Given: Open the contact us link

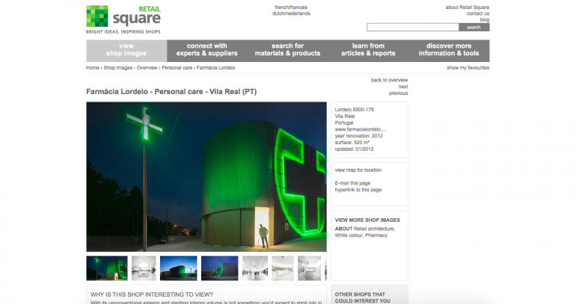Looking at the screenshot, I should pos(478,13).
